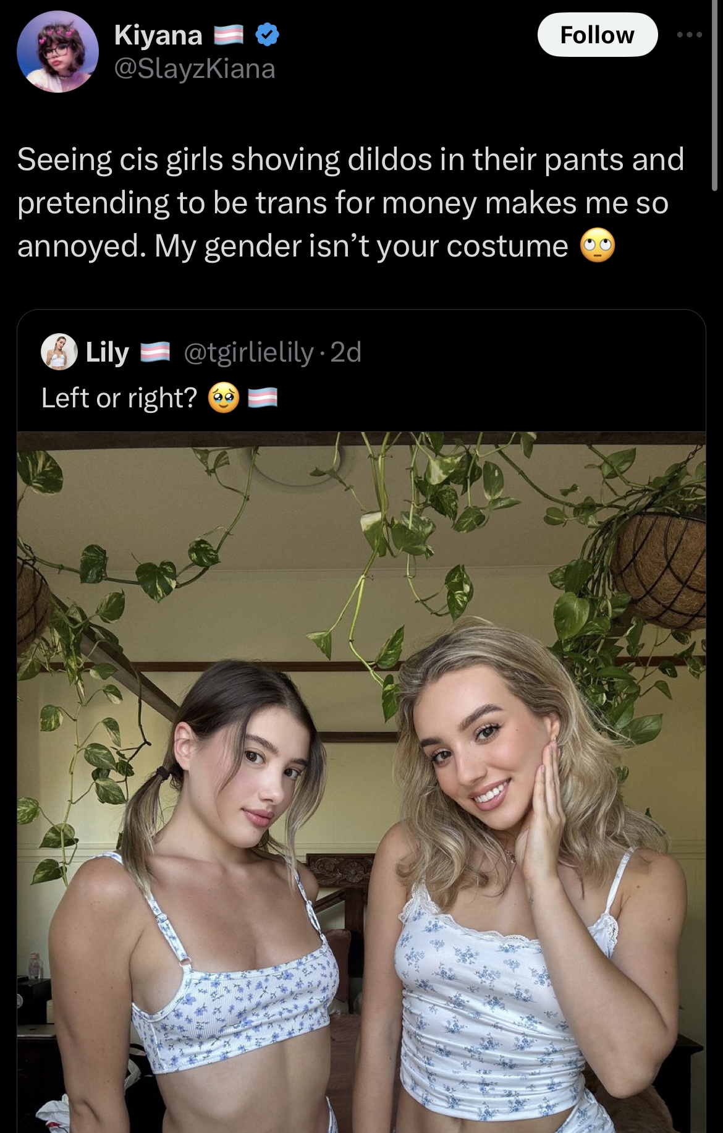723x1133 pixels.
Task: Click trans flag emoji beside Kiyana
Action: [x=229, y=35]
